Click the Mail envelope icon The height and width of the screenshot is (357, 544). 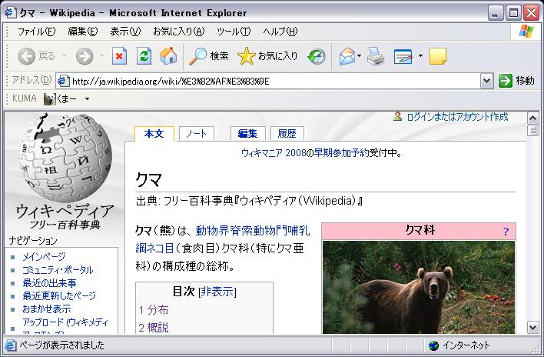(x=347, y=56)
